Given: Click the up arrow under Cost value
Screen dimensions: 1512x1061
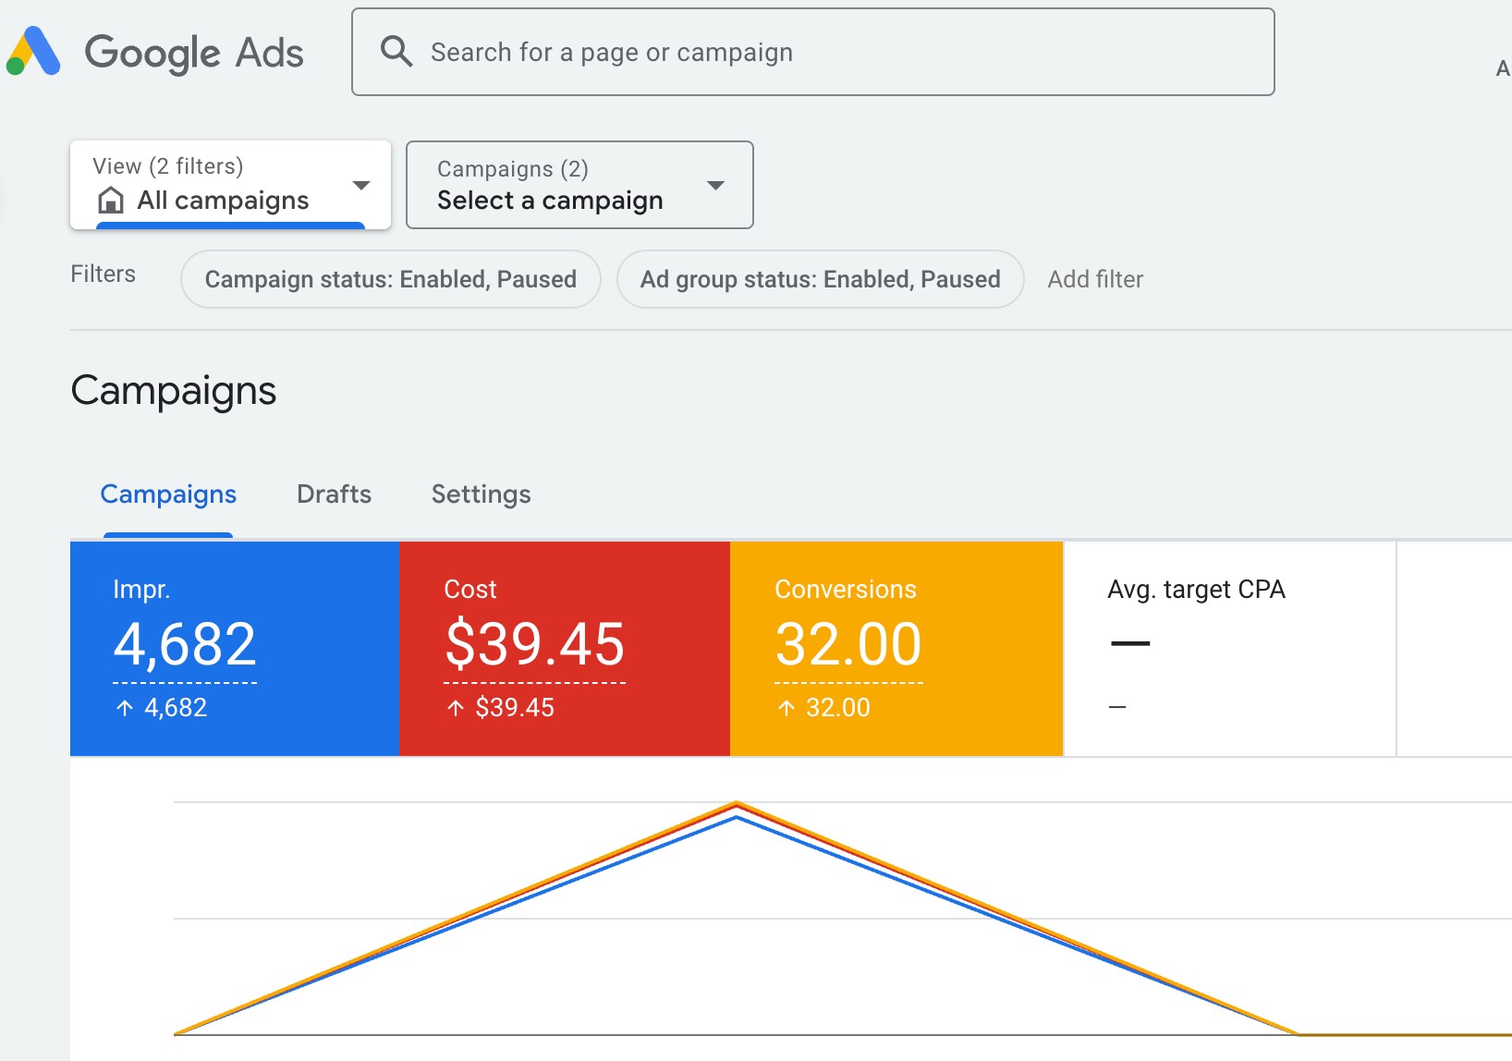Looking at the screenshot, I should coord(456,708).
